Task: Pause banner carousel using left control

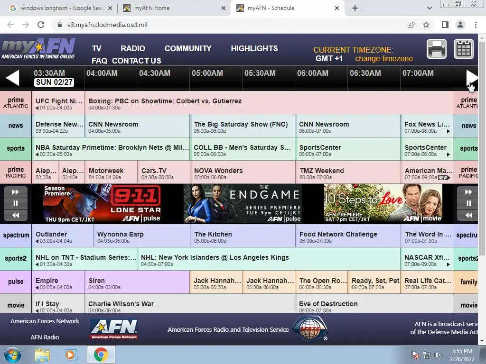Action: coord(16,203)
